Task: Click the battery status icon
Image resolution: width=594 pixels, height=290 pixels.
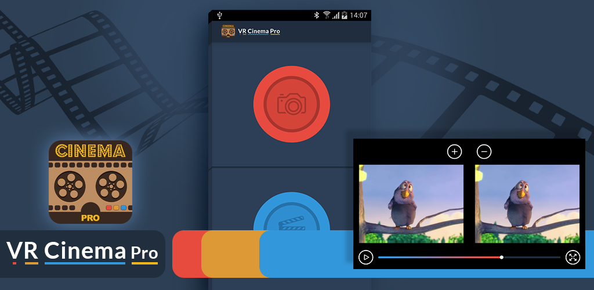Action: (345, 15)
